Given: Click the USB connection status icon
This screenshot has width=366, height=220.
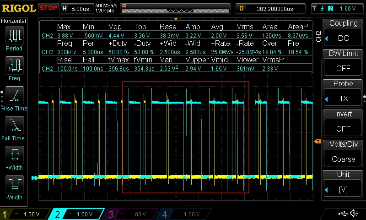Looking at the screenshot, I should 343,214.
